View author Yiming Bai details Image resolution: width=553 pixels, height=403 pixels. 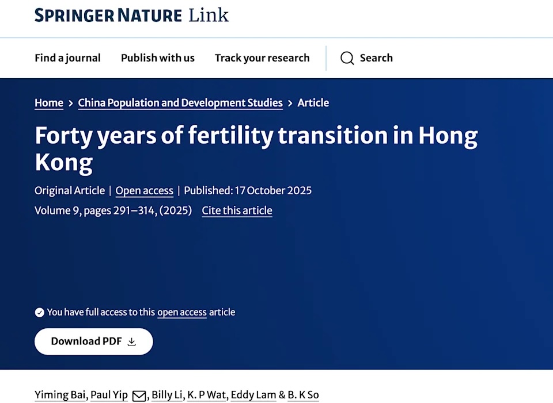59,395
